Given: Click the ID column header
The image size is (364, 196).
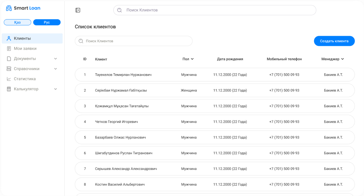Looking at the screenshot, I should (85, 59).
